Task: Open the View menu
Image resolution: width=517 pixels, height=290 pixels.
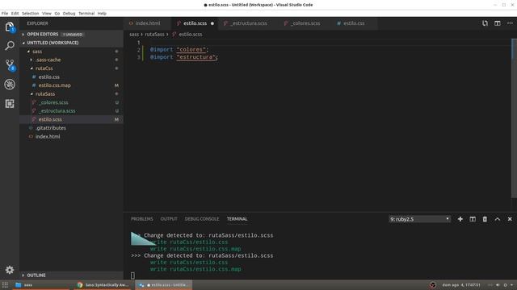Action: pos(47,14)
